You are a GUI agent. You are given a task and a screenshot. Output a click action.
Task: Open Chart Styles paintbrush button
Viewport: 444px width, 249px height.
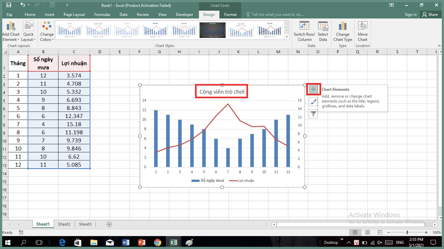(313, 101)
